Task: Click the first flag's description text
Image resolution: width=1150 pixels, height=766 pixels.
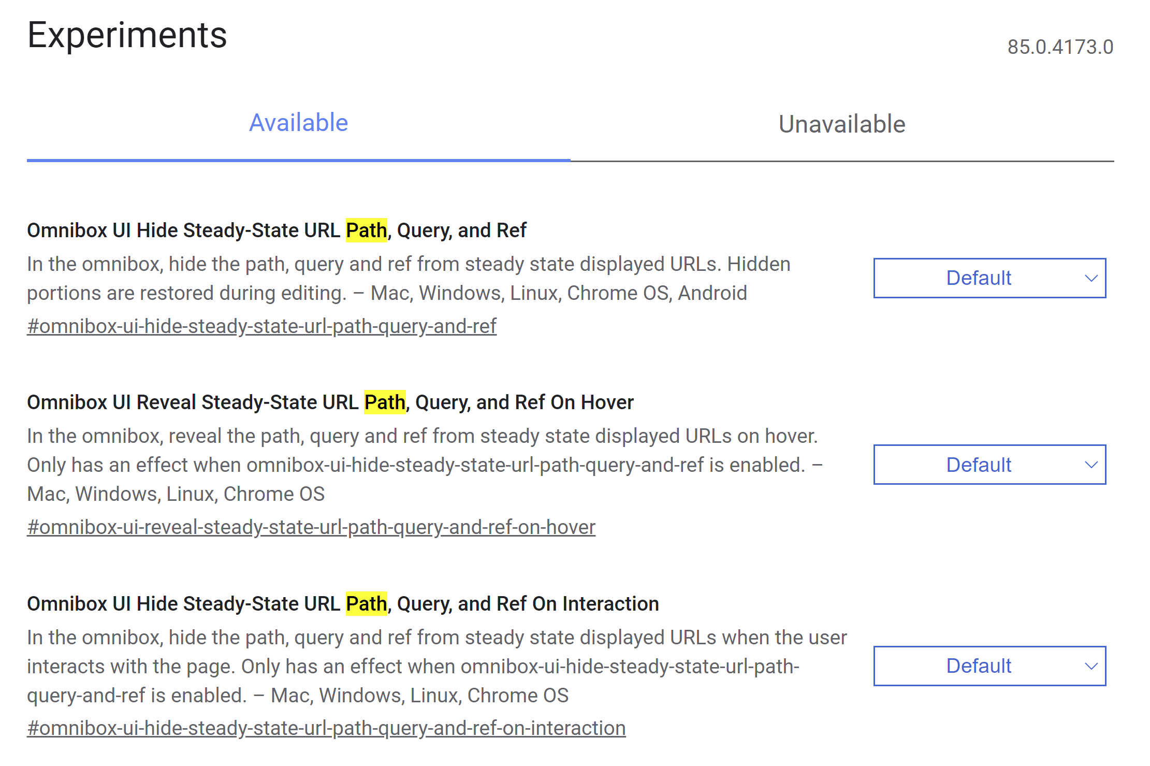Action: pyautogui.click(x=408, y=278)
